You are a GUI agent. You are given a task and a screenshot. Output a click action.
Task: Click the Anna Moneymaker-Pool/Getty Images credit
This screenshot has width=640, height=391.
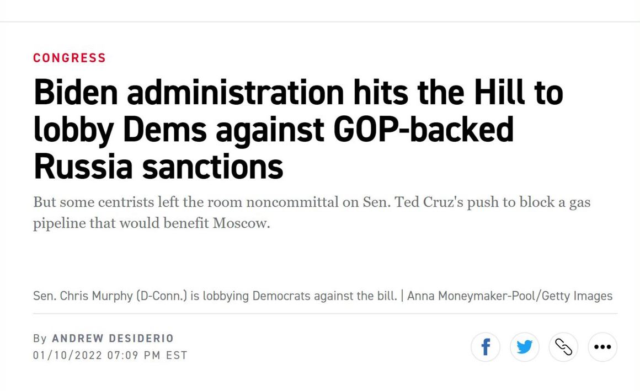click(510, 296)
